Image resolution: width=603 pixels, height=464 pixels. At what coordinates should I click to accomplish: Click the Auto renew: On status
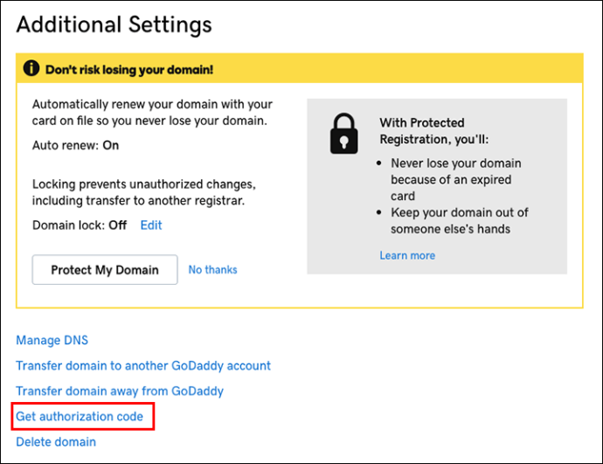click(x=75, y=145)
